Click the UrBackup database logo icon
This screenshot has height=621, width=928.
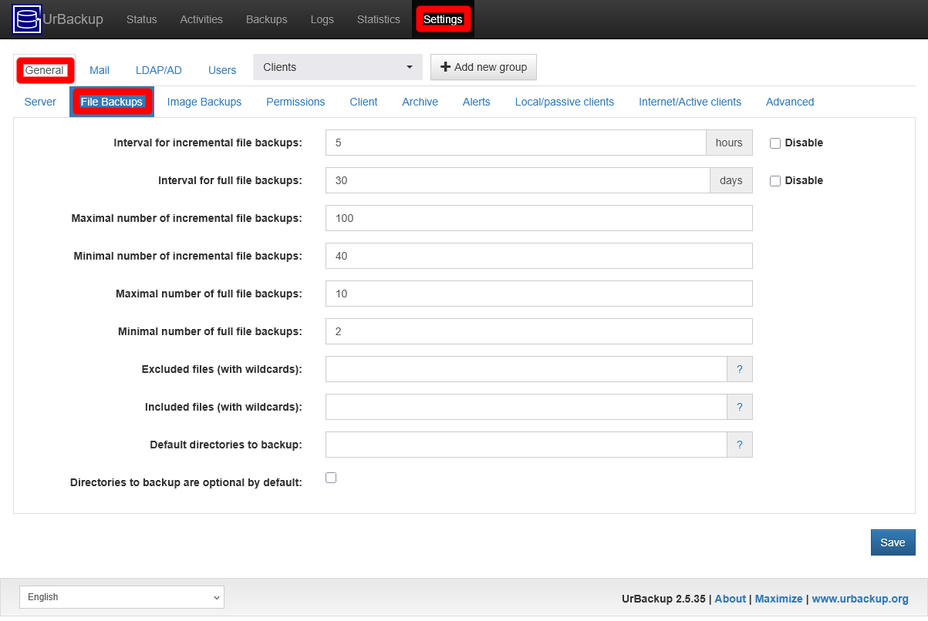pos(25,18)
